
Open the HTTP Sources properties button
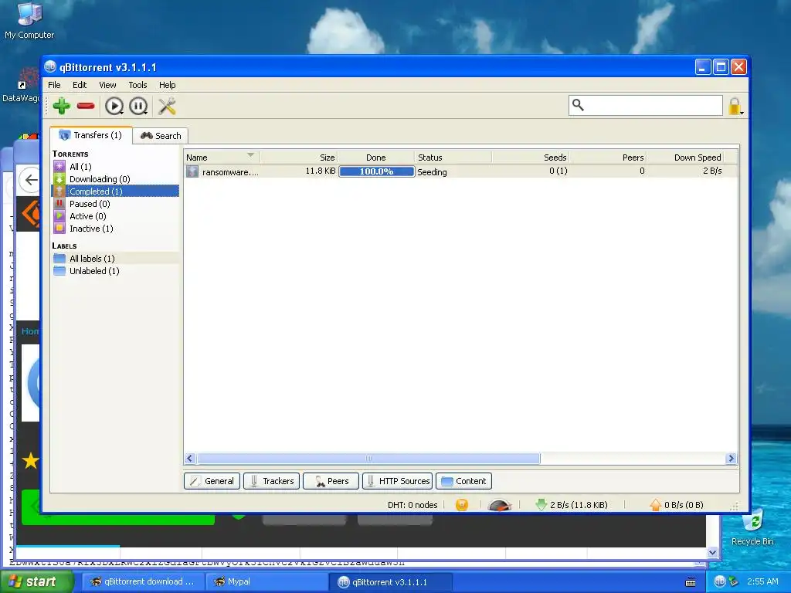point(398,481)
